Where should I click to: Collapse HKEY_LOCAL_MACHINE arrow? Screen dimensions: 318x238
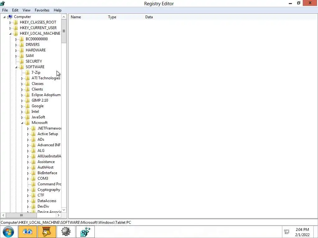(x=10, y=34)
